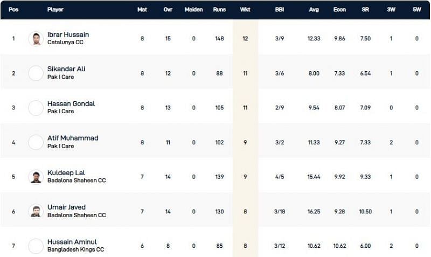Click Bangladesh Kings CC team name

click(75, 249)
